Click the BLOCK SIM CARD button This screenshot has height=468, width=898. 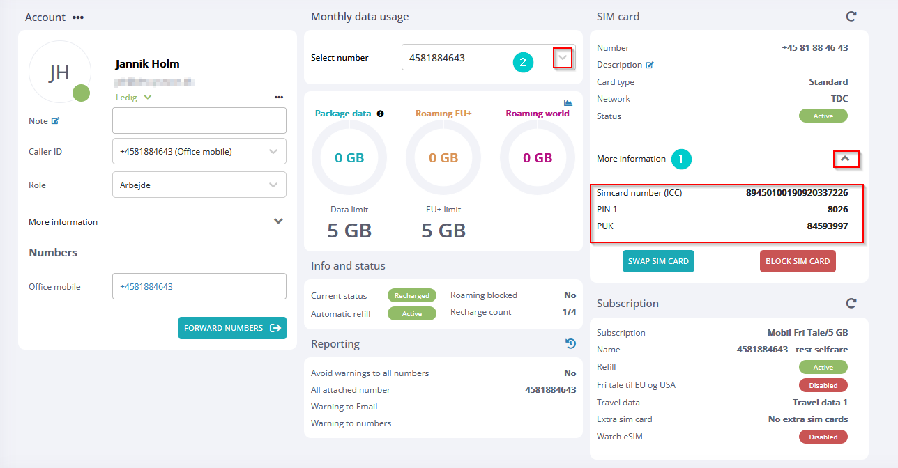798,261
